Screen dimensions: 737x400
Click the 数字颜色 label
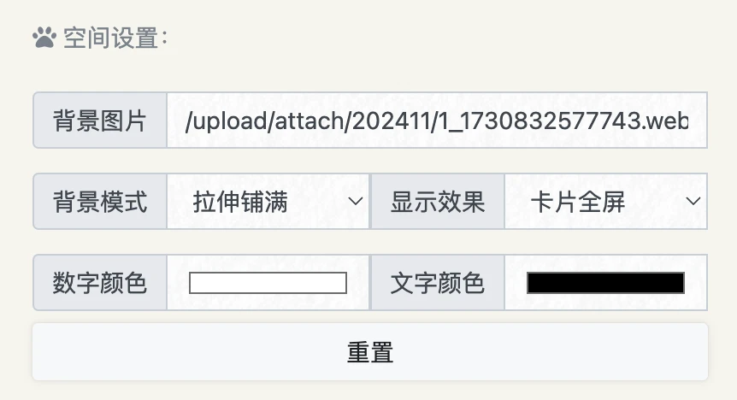coord(100,283)
